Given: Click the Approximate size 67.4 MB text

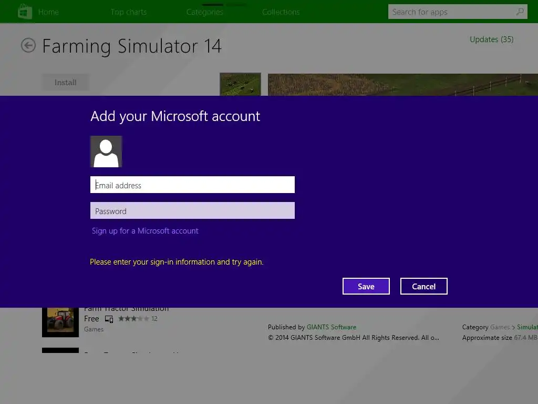Looking at the screenshot, I should click(x=500, y=338).
